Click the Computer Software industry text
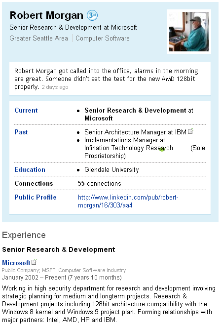Screen dimensions: 221x325 pos(103,39)
